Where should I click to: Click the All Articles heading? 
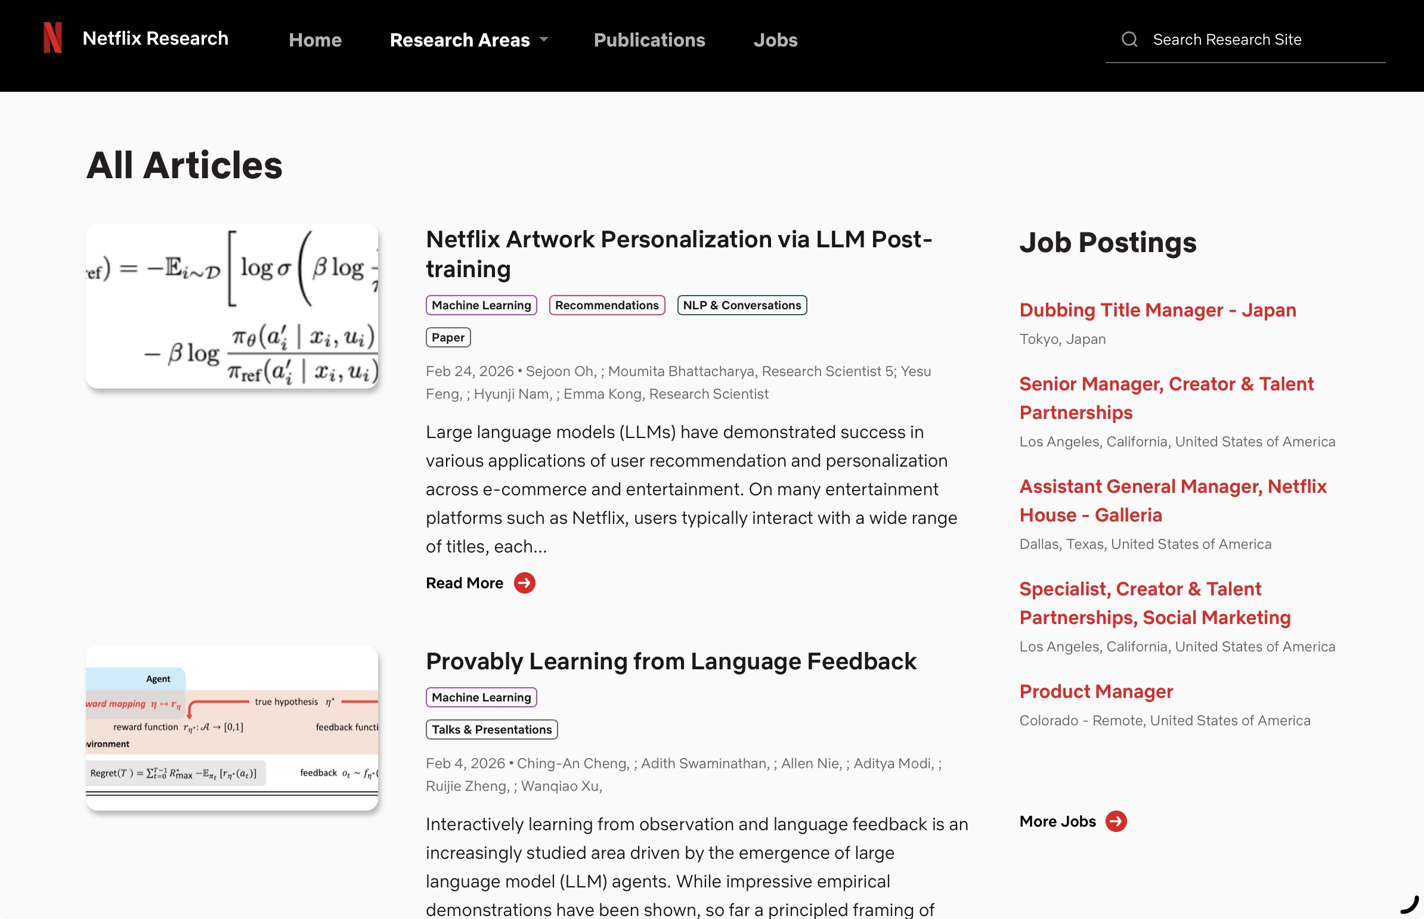click(x=184, y=165)
